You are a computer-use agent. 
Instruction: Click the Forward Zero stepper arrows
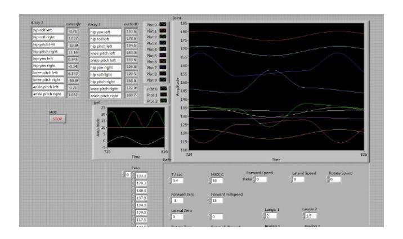(x=170, y=201)
